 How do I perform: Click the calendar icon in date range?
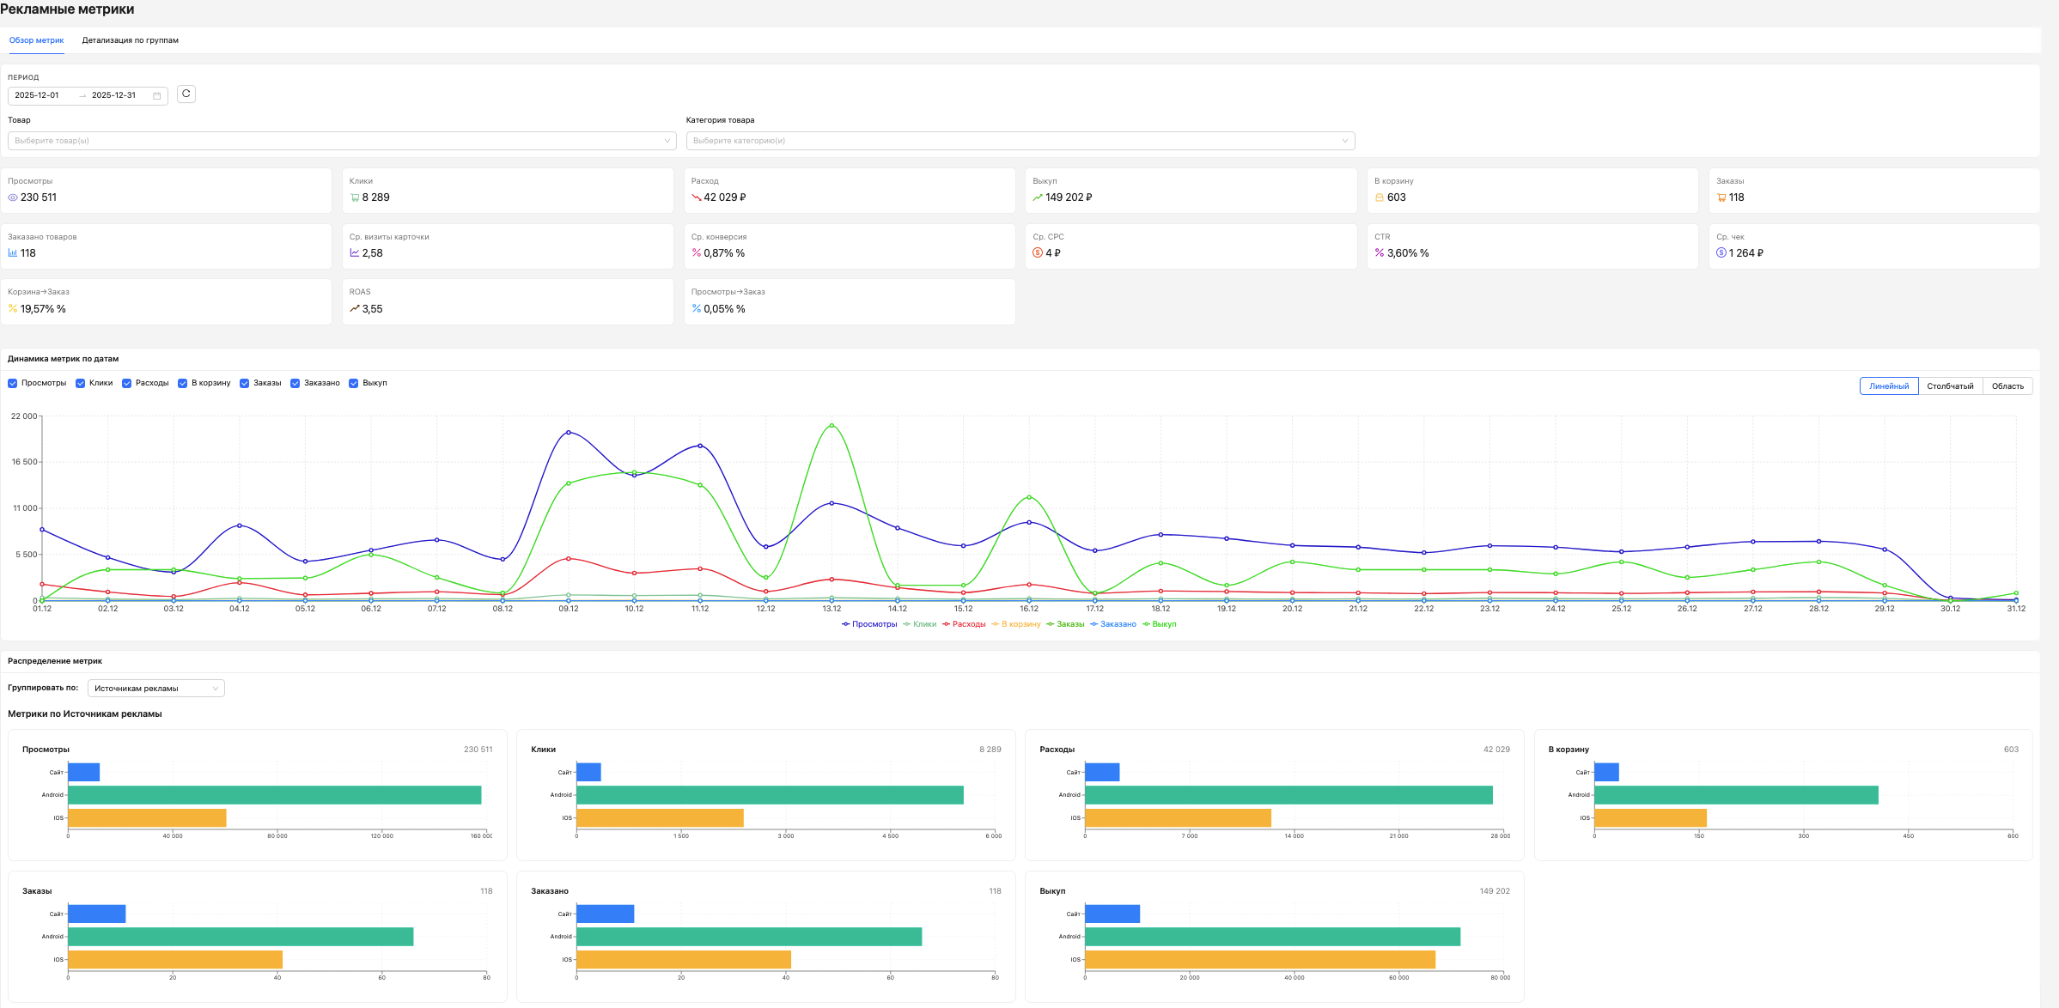156,95
